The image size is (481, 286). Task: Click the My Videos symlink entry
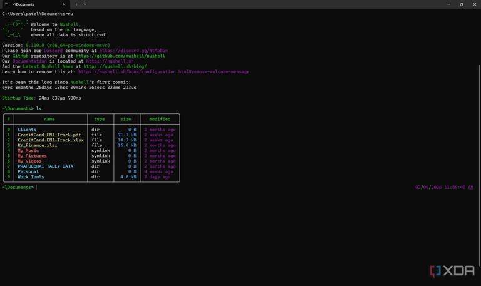tap(29, 161)
